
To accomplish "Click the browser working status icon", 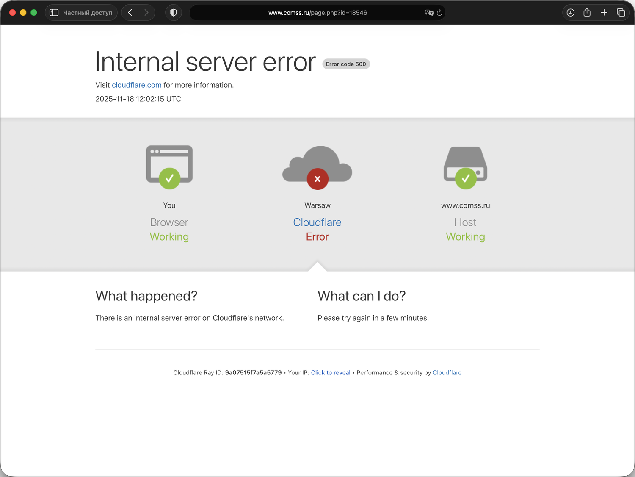I will 169,167.
